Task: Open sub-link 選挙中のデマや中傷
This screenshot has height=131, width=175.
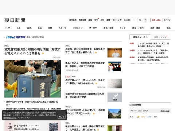Action: (32, 103)
